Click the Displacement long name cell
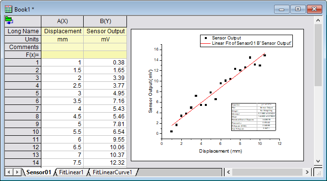 63,31
